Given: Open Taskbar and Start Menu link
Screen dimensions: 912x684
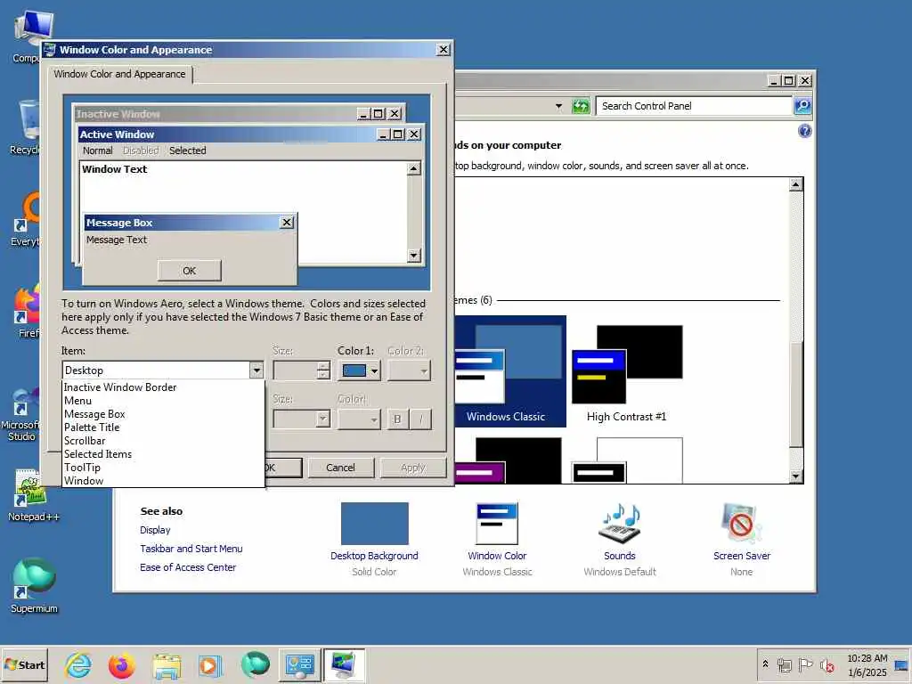Looking at the screenshot, I should click(191, 549).
